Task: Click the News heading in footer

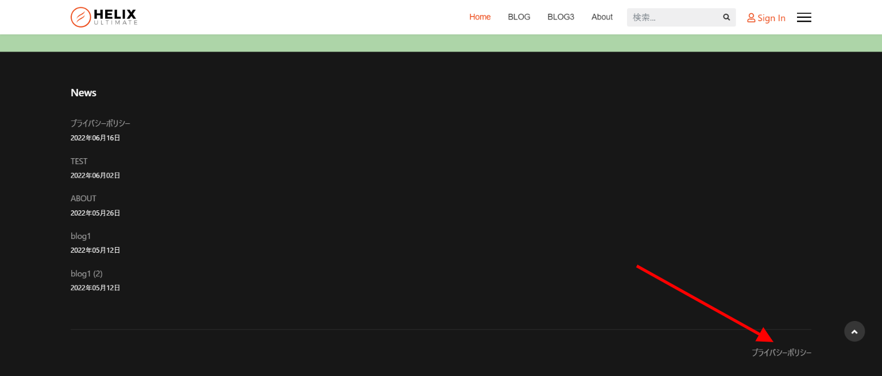Action: 83,93
